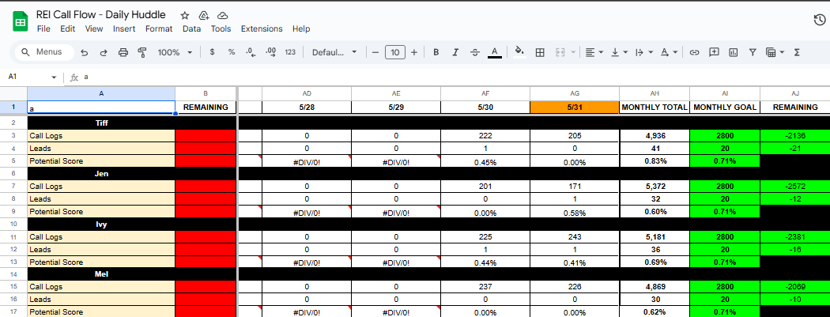Screen dimensions: 830x317
Task: Click the font size 10 field
Action: (395, 52)
